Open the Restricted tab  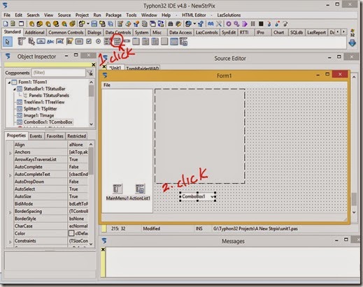tap(76, 136)
